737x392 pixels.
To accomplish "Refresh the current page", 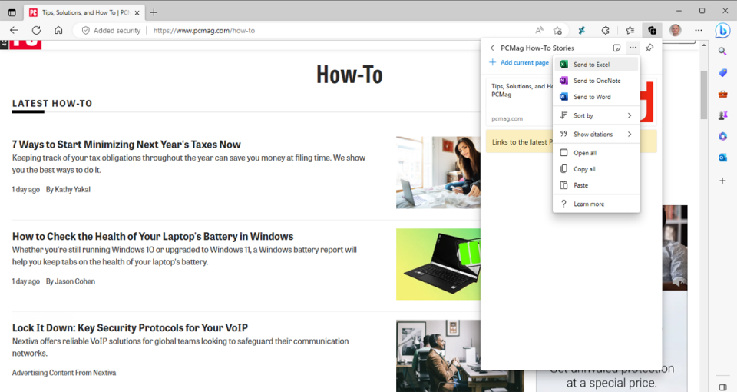I will coord(36,30).
